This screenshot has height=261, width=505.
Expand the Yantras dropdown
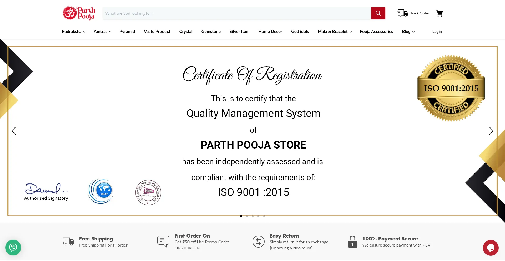click(x=102, y=32)
